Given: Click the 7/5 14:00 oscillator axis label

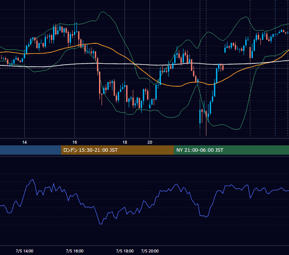Looking at the screenshot, I should (25, 251).
